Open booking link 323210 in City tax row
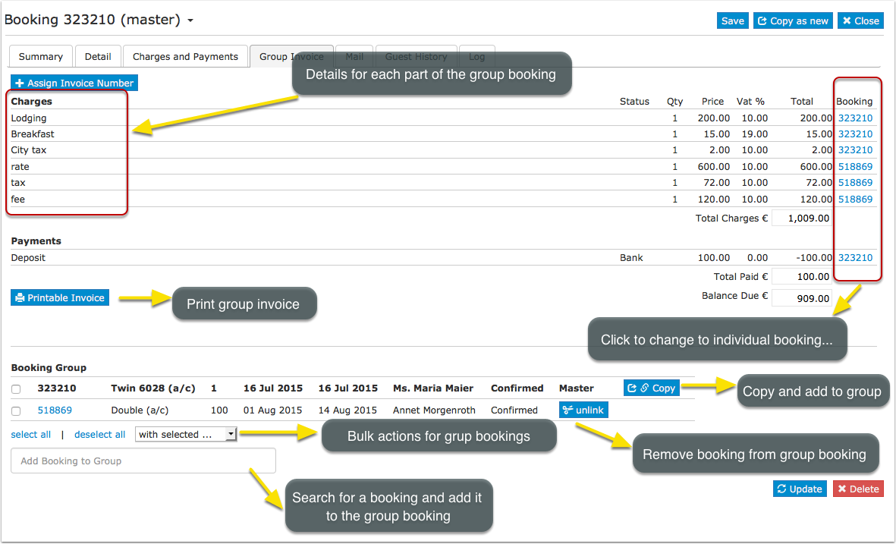Image resolution: width=896 pixels, height=544 pixels. tap(855, 150)
